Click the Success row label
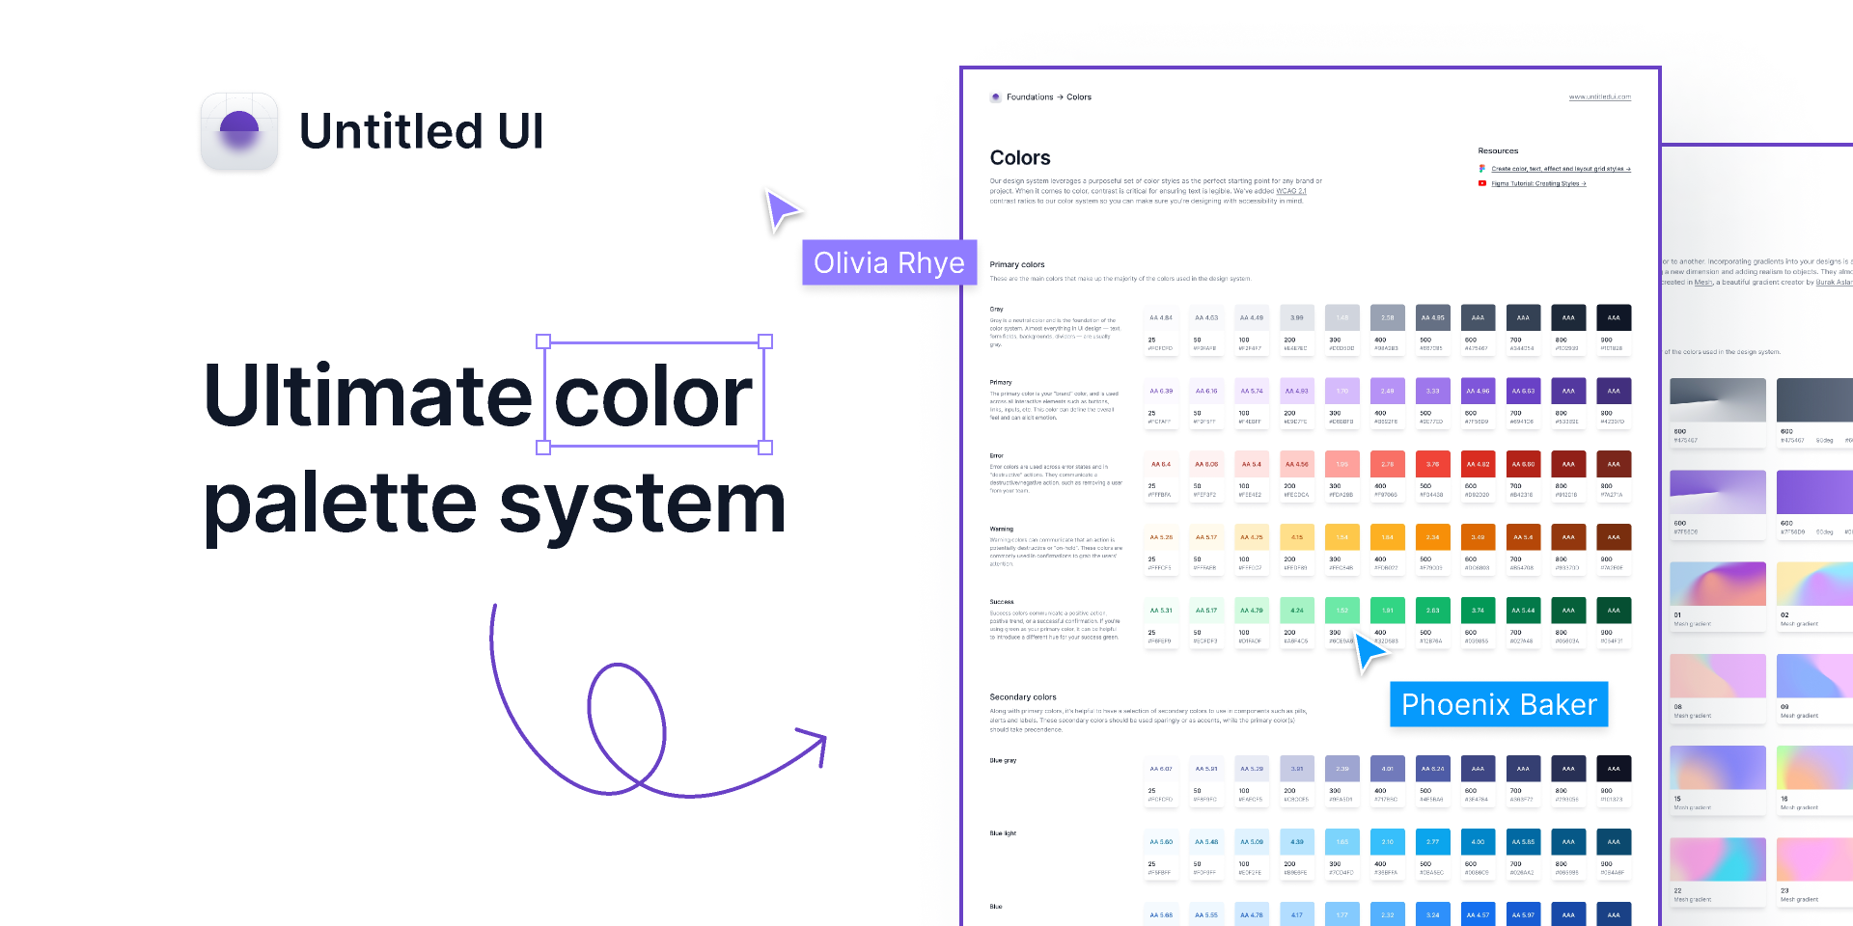The width and height of the screenshot is (1853, 926). pyautogui.click(x=1002, y=602)
